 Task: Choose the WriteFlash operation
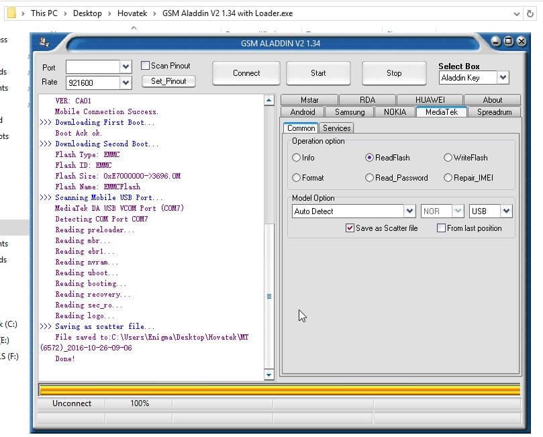tap(448, 158)
